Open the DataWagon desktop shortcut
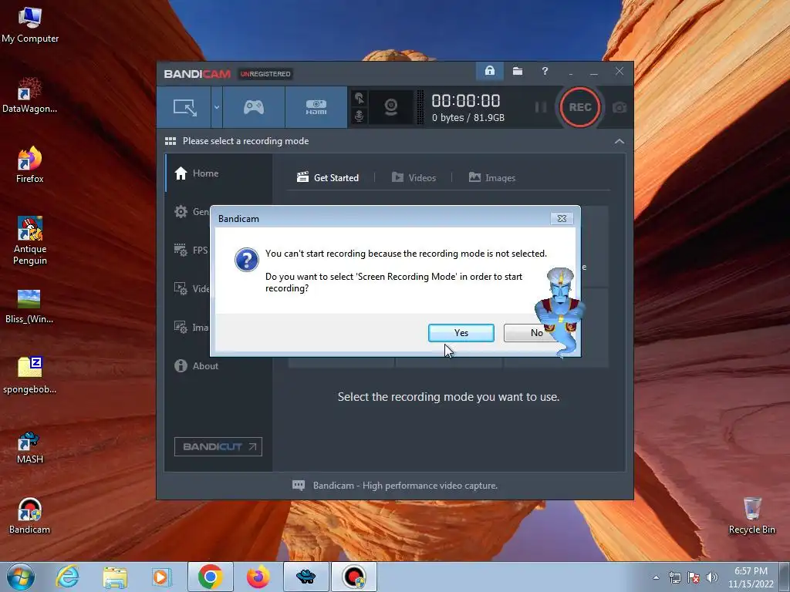This screenshot has height=592, width=790. 30,95
